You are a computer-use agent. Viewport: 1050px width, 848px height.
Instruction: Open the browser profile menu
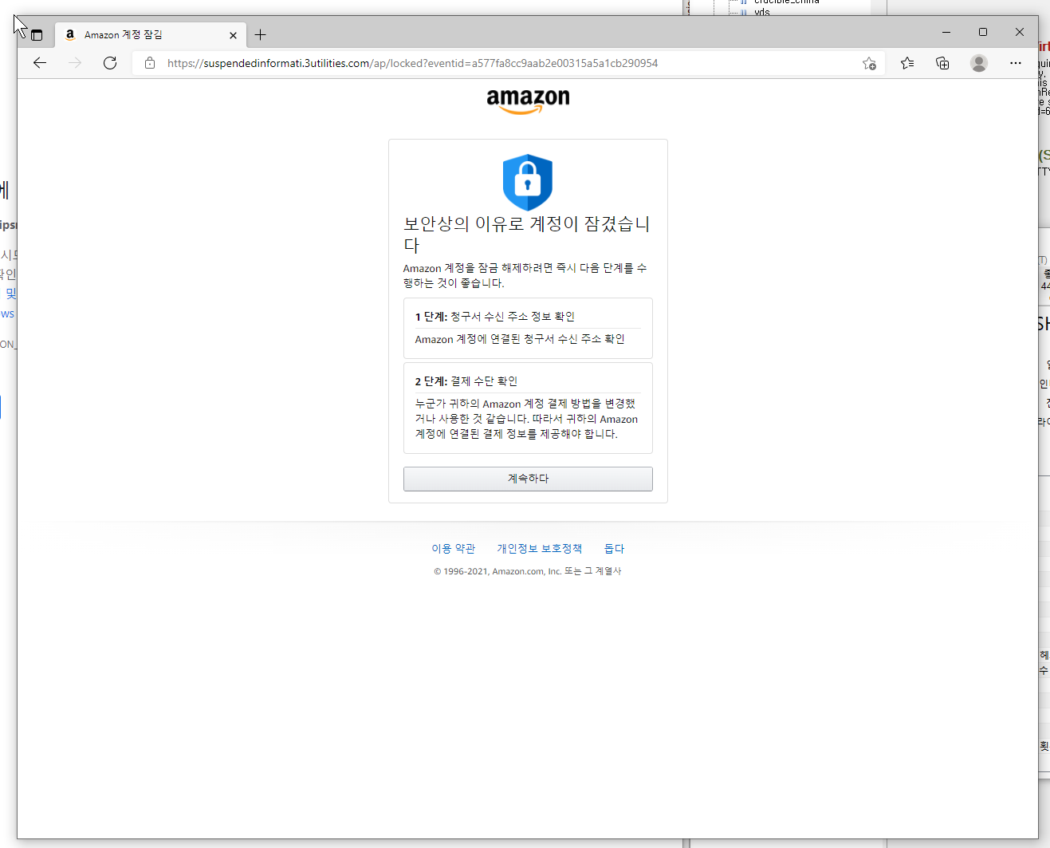pos(979,63)
